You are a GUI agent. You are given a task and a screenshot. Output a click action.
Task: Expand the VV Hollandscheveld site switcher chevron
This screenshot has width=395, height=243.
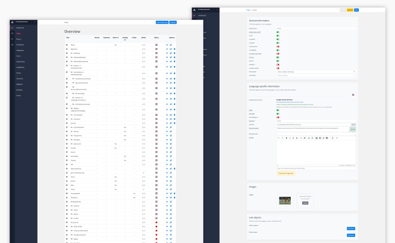pos(35,21)
